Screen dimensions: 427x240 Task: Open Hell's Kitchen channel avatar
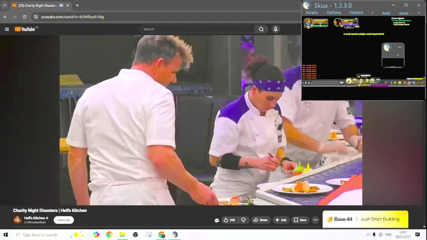[17, 220]
